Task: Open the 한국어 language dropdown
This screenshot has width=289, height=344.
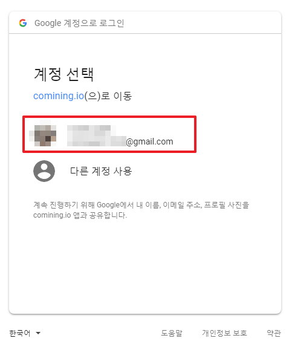Action: click(25, 333)
